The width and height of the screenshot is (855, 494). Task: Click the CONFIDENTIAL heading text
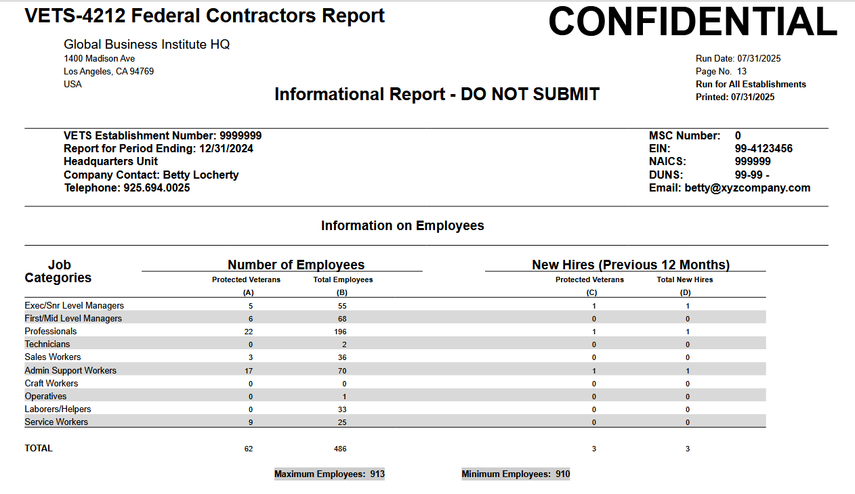click(x=692, y=22)
